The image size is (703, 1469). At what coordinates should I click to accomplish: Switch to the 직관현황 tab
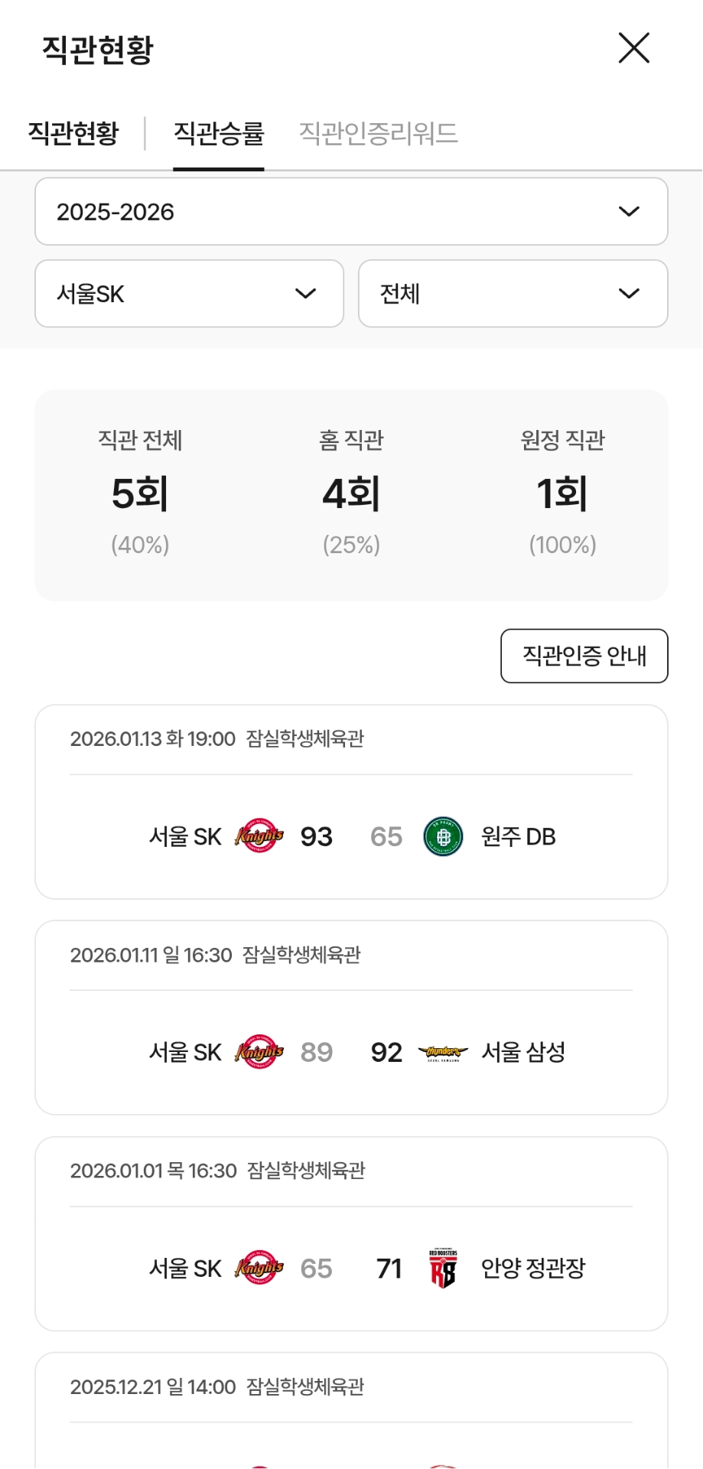click(73, 133)
